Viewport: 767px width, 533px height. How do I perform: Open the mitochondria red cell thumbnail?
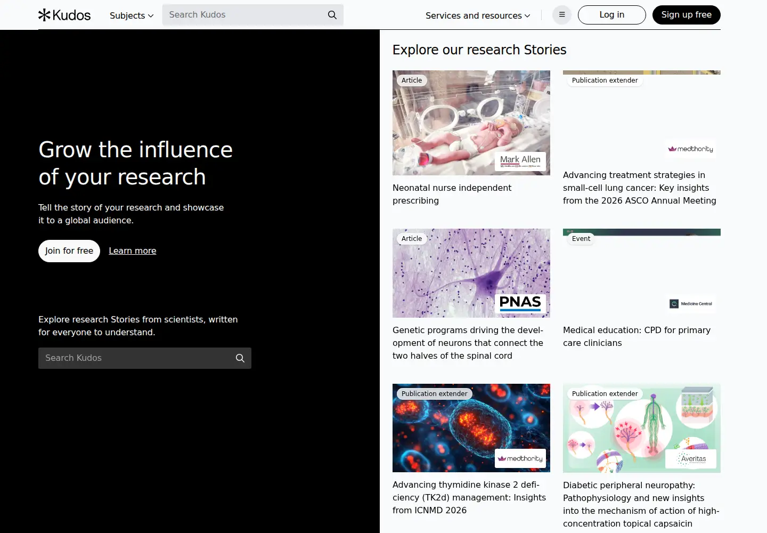[x=471, y=428]
